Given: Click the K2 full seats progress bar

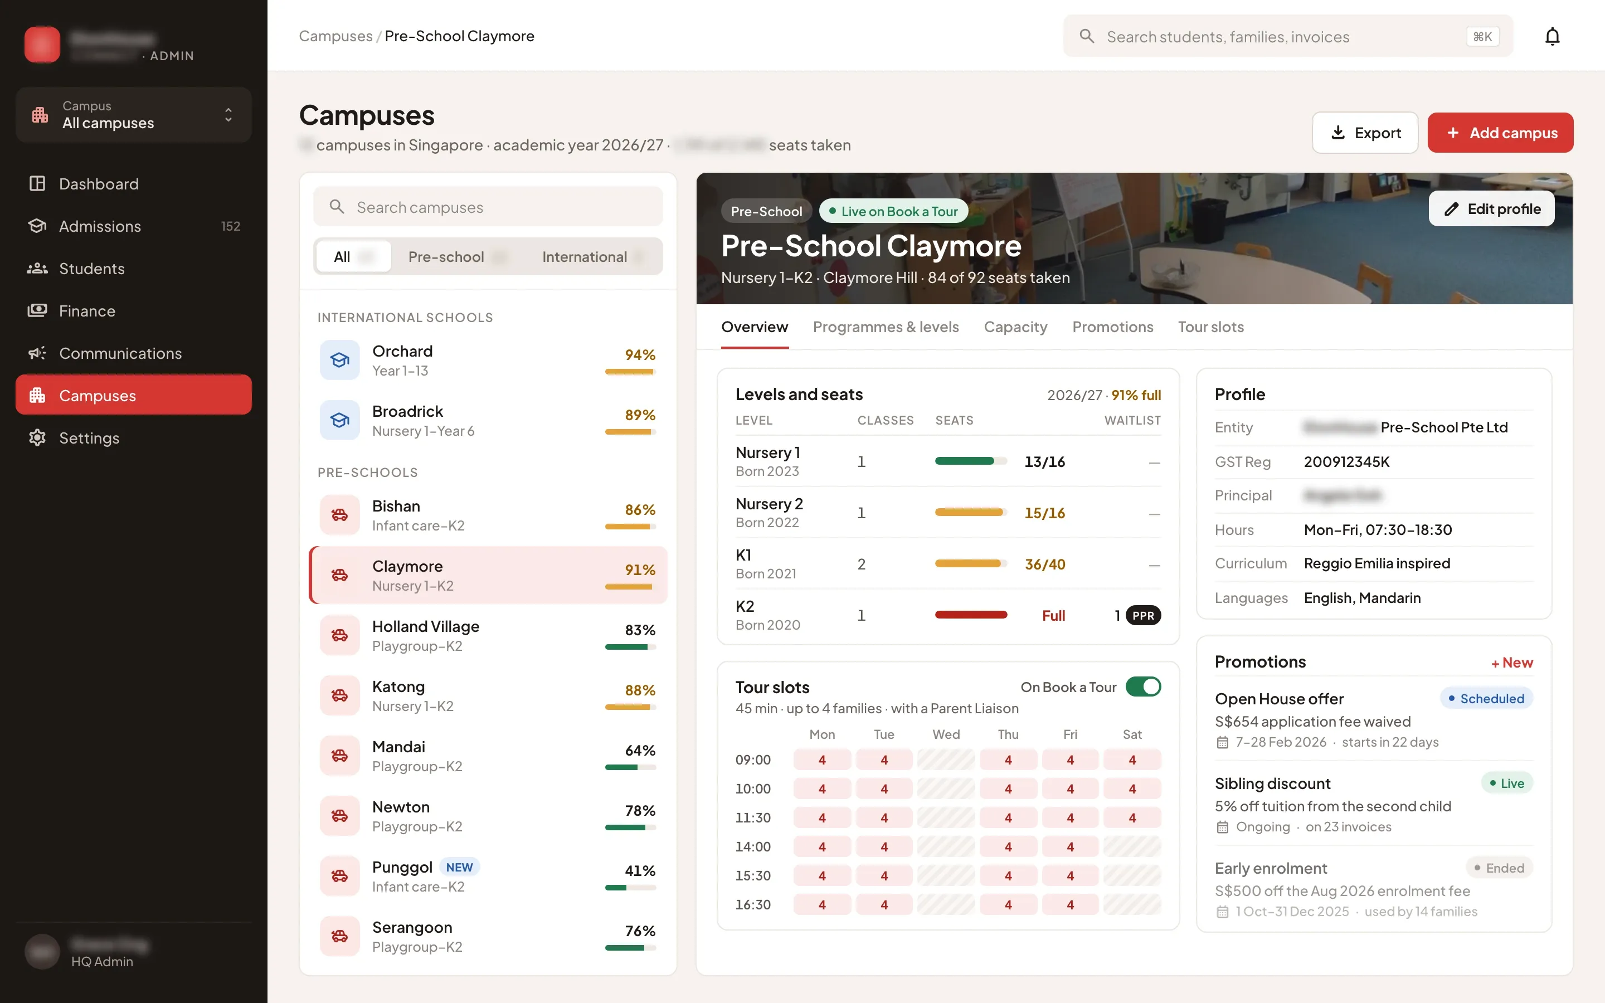Looking at the screenshot, I should [970, 615].
